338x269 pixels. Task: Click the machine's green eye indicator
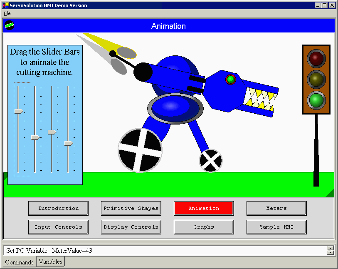[230, 79]
